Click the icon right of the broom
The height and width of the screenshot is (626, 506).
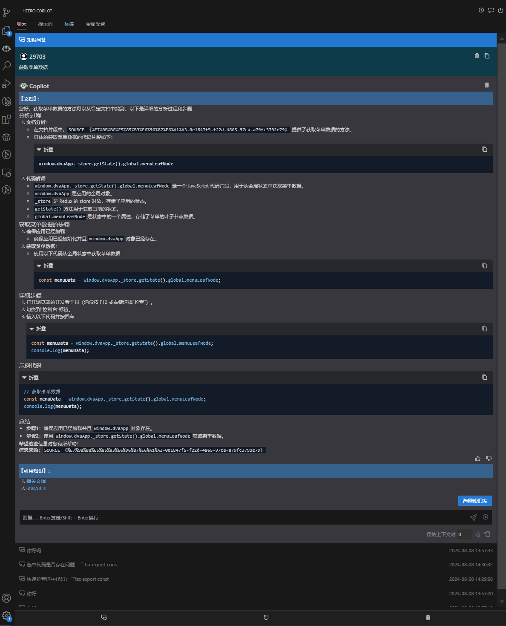[488, 534]
